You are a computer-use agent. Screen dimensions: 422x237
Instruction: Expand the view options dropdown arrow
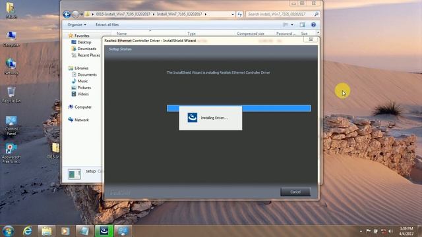coord(292,25)
